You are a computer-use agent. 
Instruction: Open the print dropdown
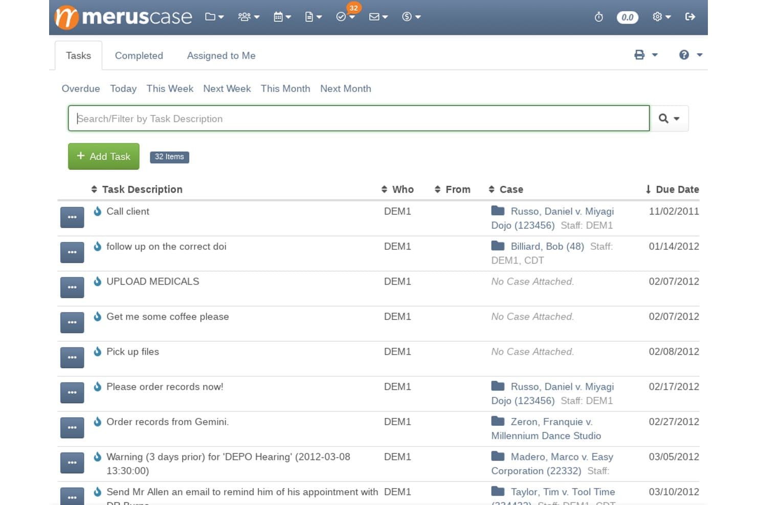[645, 55]
